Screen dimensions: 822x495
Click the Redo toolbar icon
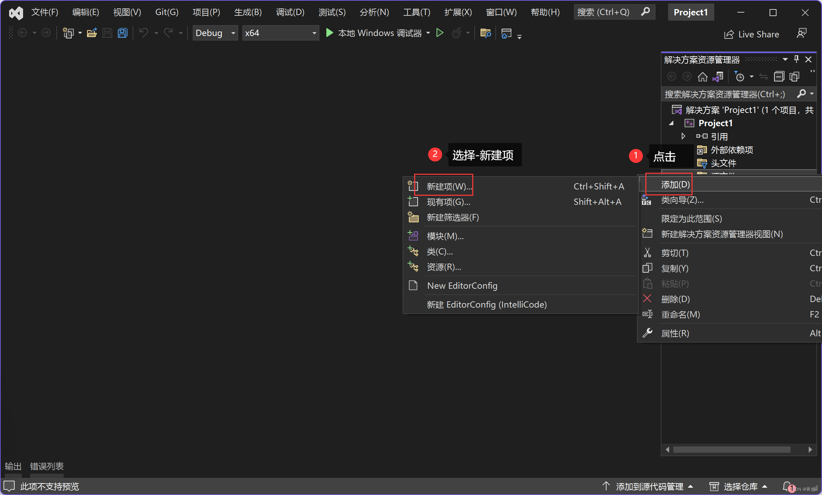(x=169, y=33)
